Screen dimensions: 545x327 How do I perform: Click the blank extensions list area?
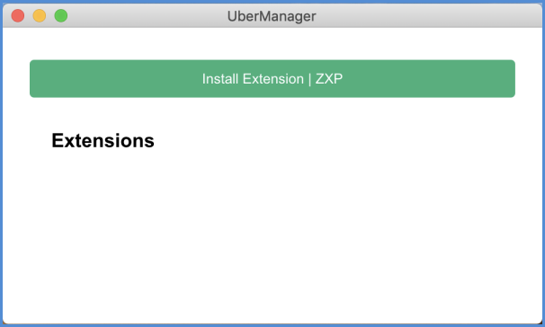272,236
